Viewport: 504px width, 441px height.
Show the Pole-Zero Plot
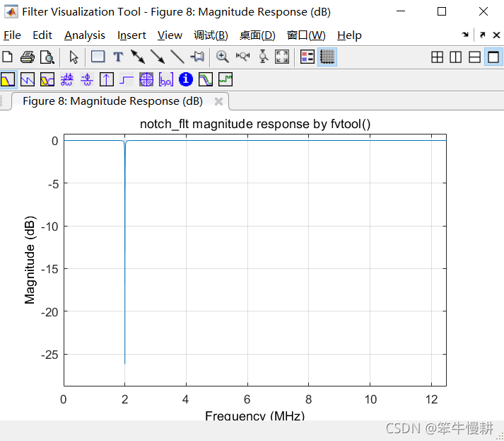146,79
